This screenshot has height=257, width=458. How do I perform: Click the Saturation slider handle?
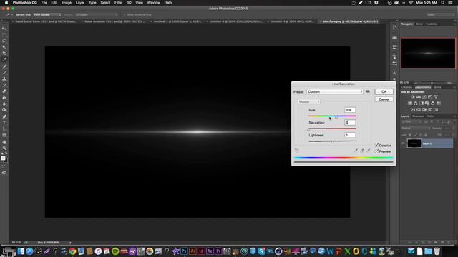(308, 129)
